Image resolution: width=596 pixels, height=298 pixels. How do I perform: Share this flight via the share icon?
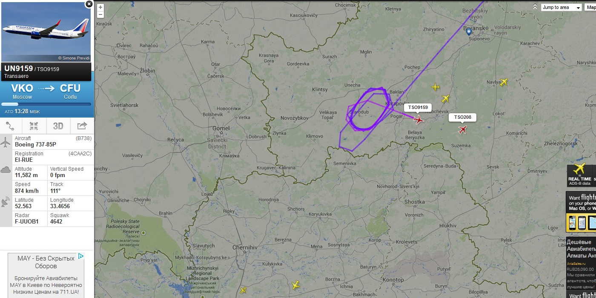click(82, 126)
